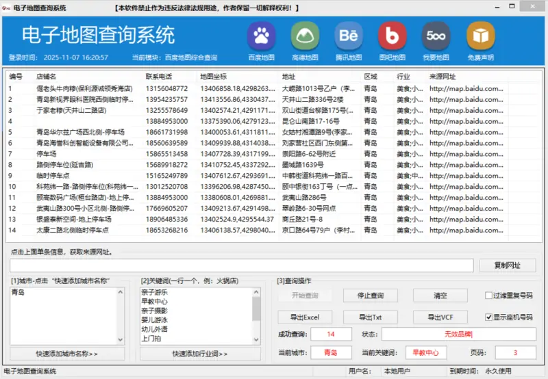Click the 开始查询 button
This screenshot has width=548, height=379.
point(305,296)
